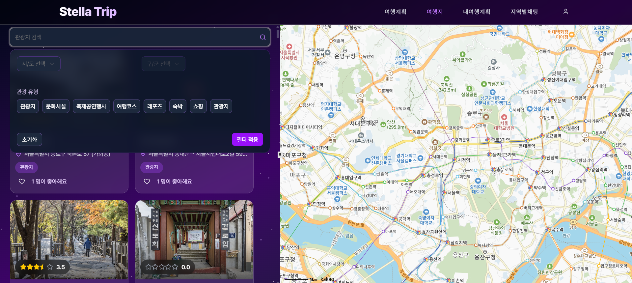
Task: Click the left card 관광지 tag
Action: 26,167
